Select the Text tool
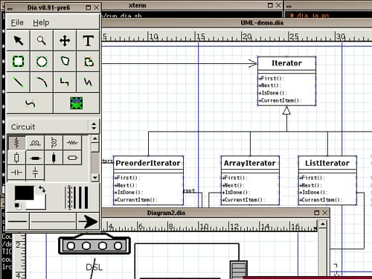Screen dimensions: 372x279 [x=88, y=40]
